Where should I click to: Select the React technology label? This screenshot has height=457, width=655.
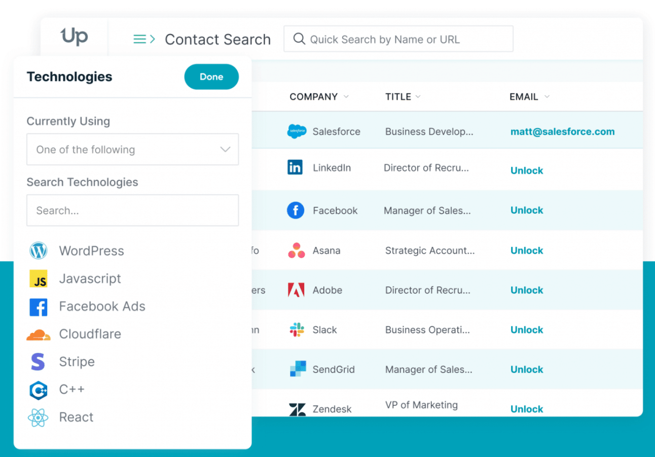click(77, 417)
